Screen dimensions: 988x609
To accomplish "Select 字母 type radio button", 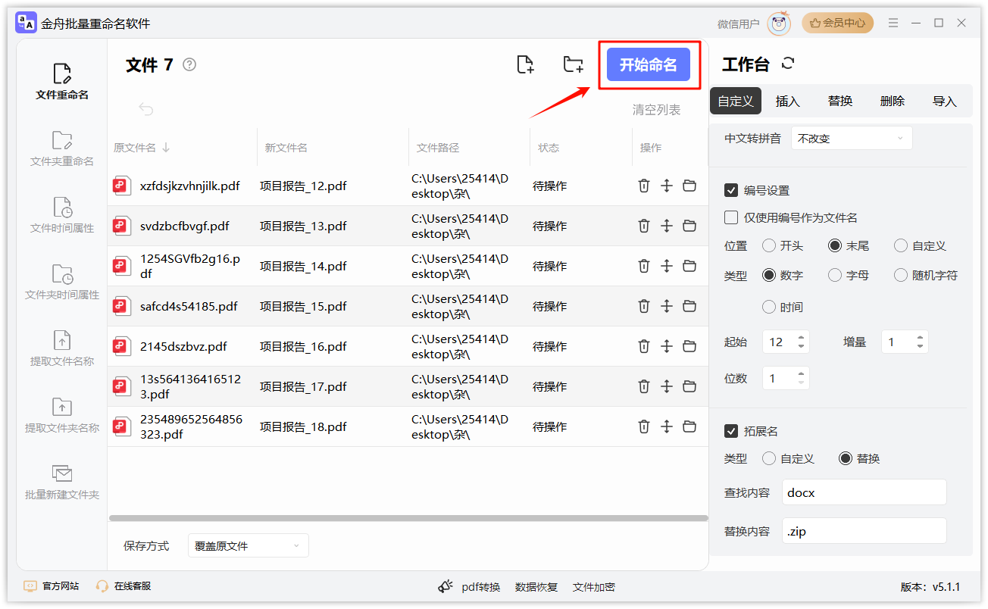I will (x=835, y=275).
